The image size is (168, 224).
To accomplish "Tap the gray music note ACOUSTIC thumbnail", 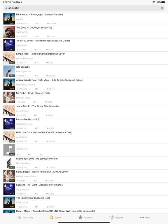I will 9,150.
